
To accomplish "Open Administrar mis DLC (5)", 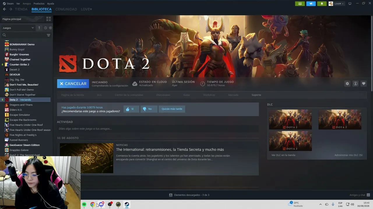I will click(x=349, y=155).
